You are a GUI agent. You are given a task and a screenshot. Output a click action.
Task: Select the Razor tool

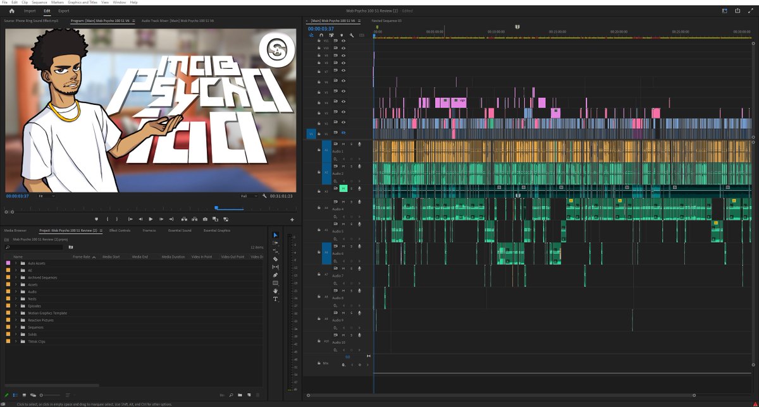click(x=275, y=258)
